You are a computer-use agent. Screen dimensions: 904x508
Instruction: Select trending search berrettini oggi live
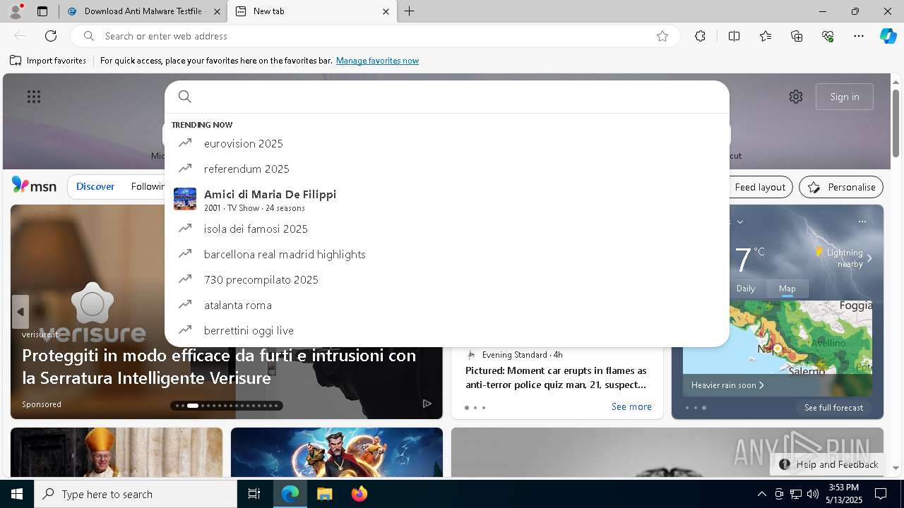(446, 330)
